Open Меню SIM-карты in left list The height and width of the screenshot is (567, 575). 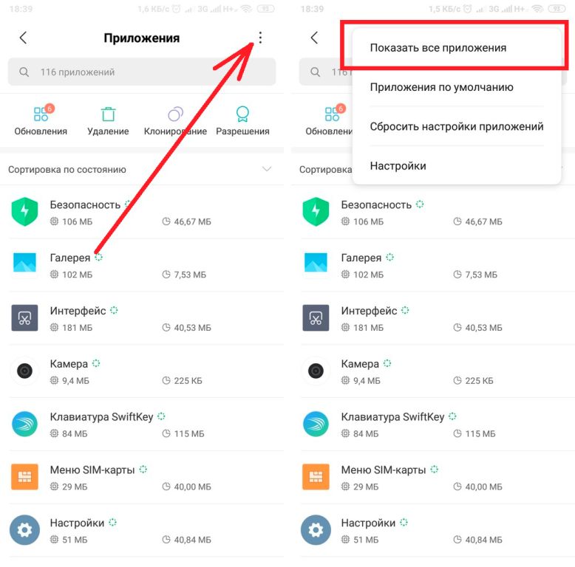[142, 477]
